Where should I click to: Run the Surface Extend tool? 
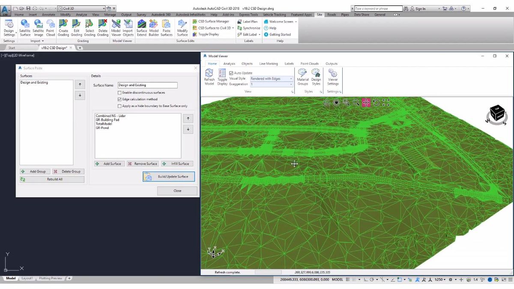[x=142, y=28]
